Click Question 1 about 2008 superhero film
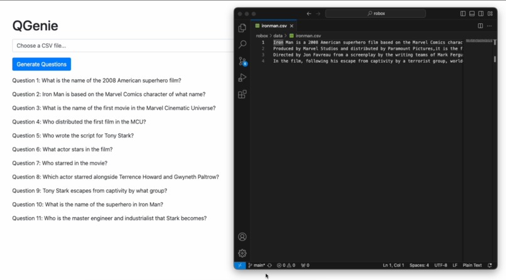506x280 pixels. [97, 80]
